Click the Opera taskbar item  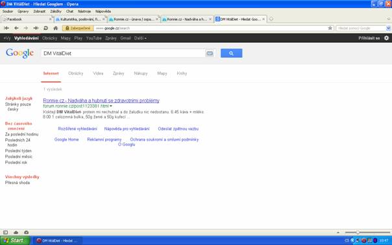(58, 240)
